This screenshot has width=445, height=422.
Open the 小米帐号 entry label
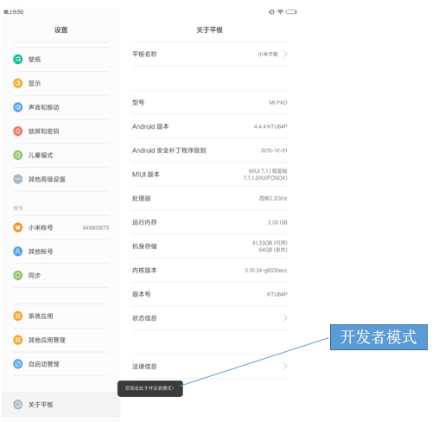[41, 227]
